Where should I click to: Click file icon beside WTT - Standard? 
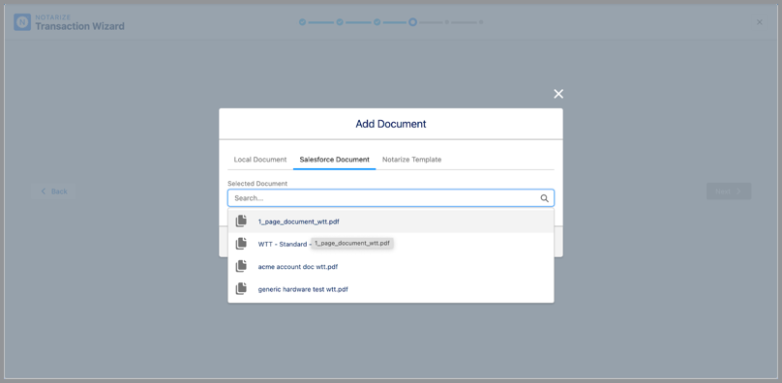pyautogui.click(x=241, y=244)
